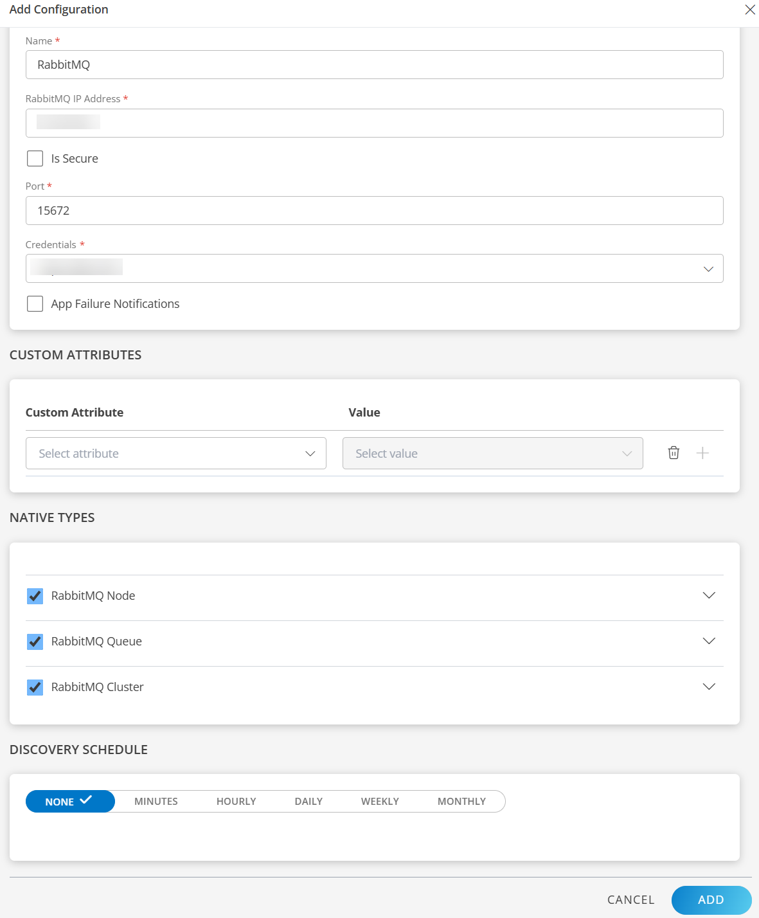Image resolution: width=759 pixels, height=918 pixels.
Task: Click the Value column header
Action: (x=364, y=413)
